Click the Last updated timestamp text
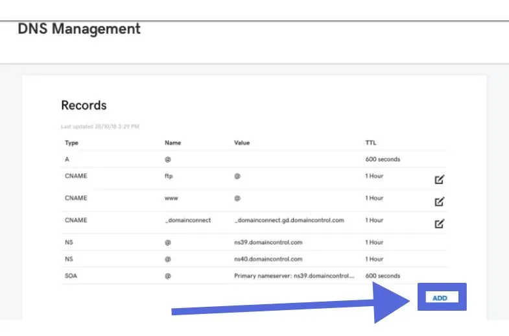Screen dimensions: 509x336 100,126
